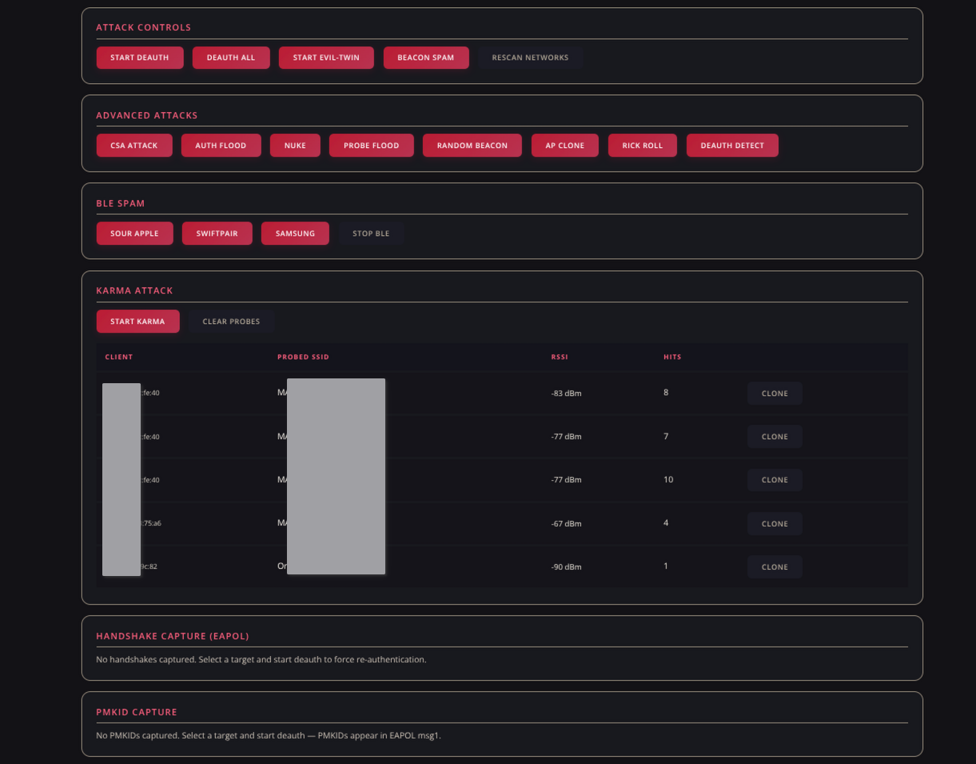
Task: Start a Beacon Spam attack
Action: click(426, 57)
